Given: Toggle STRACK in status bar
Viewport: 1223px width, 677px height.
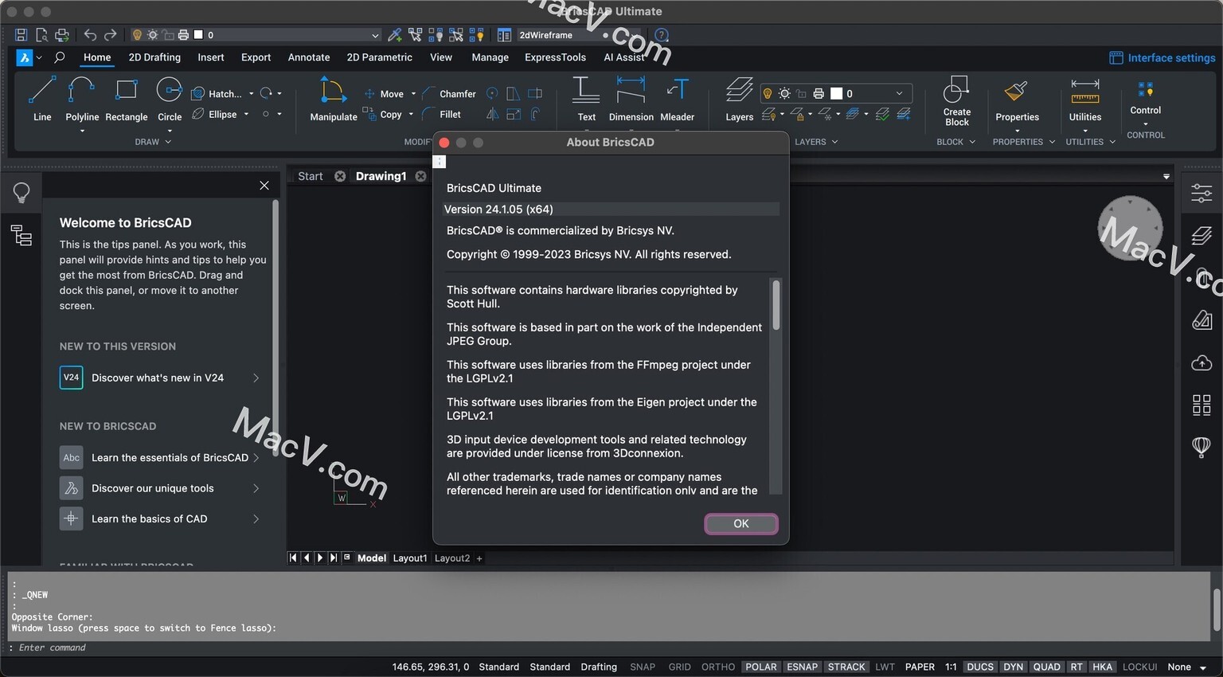Looking at the screenshot, I should (x=846, y=667).
